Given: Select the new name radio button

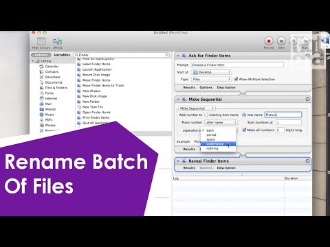Looking at the screenshot, I should click(x=244, y=115).
